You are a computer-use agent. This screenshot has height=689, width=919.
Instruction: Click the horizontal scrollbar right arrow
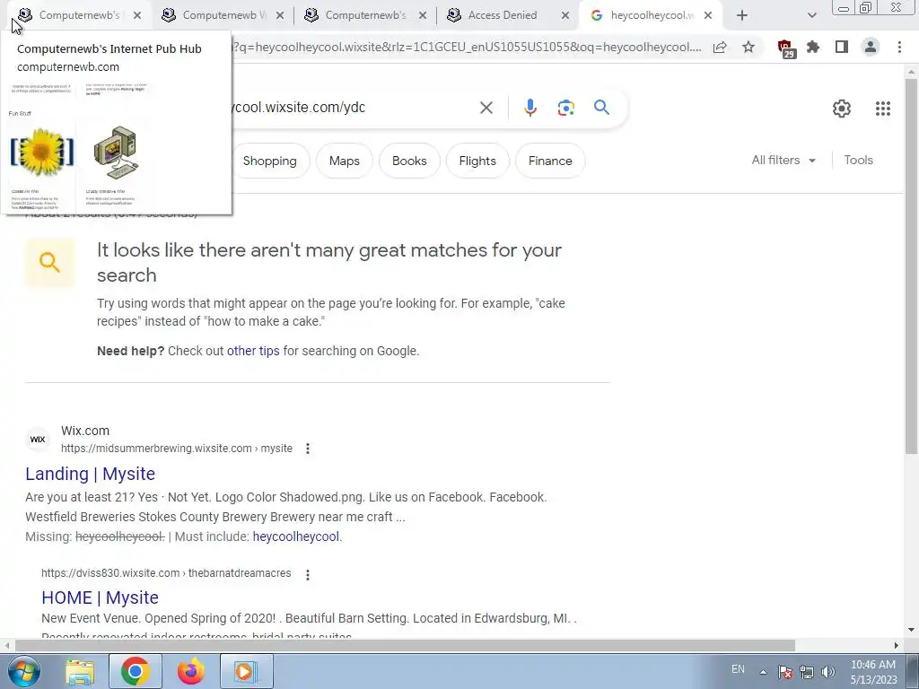click(x=897, y=645)
